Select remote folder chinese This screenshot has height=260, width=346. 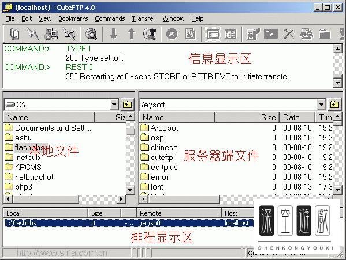159,147
